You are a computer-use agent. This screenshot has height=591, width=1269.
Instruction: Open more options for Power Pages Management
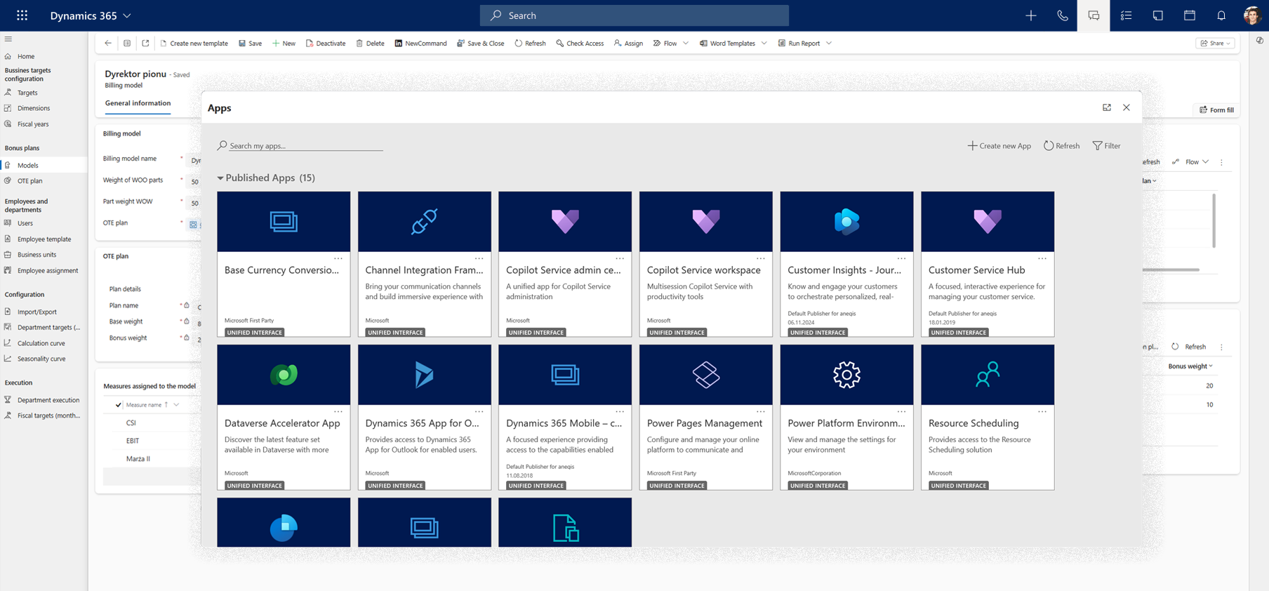[x=761, y=411]
